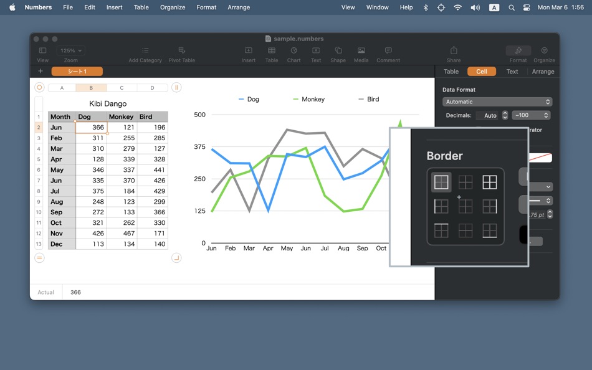Pick left-edge border icon in Border grid

441,207
